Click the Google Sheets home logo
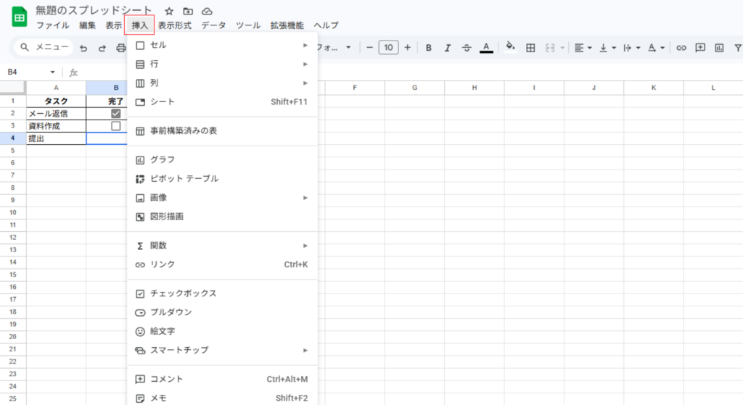 (20, 17)
